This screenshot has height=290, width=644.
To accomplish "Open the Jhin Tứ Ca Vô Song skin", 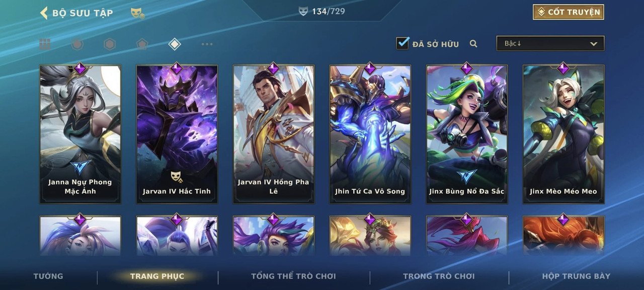I will tap(370, 134).
